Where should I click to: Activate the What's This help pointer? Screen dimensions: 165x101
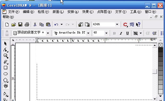(x=138, y=25)
